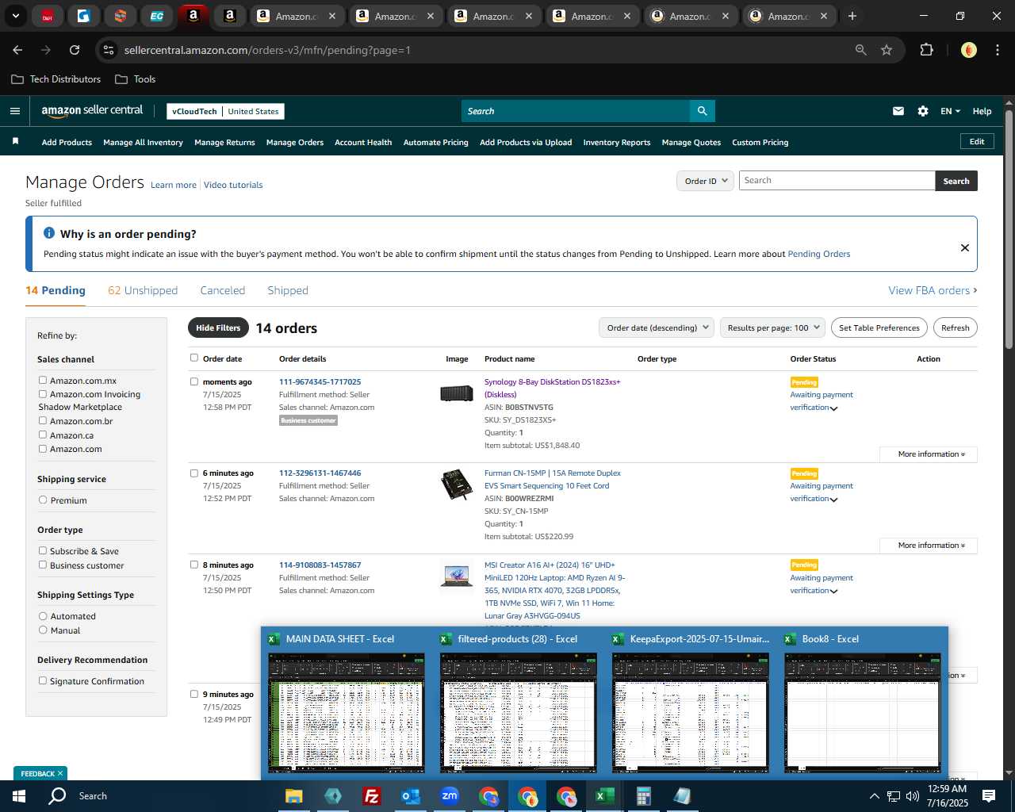This screenshot has width=1015, height=812.
Task: Open the settings gear icon
Action: click(923, 111)
